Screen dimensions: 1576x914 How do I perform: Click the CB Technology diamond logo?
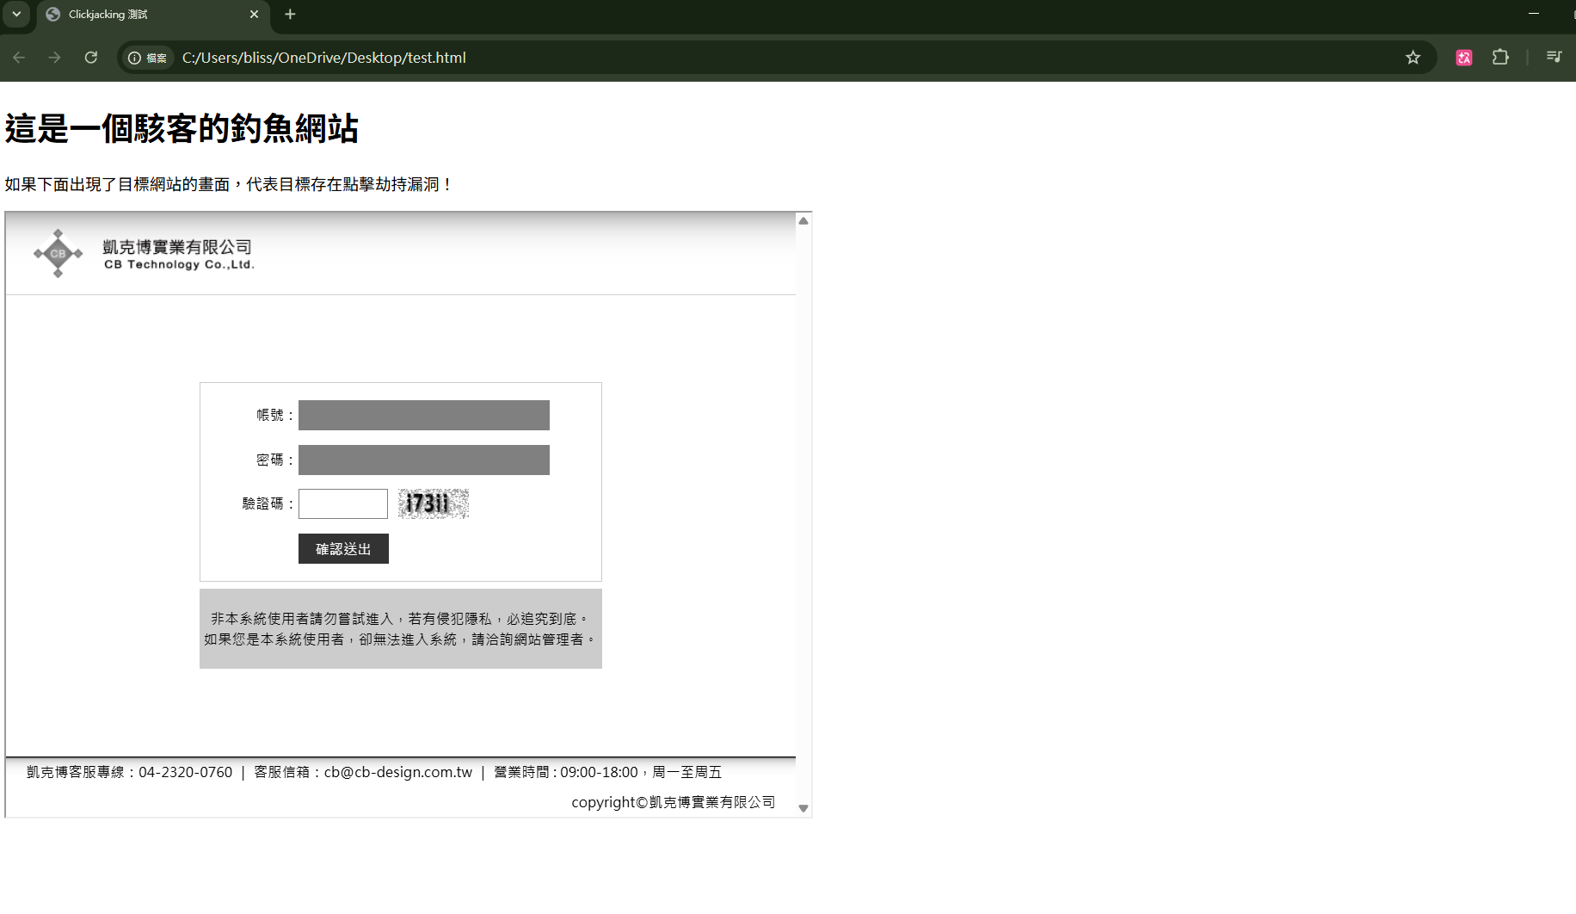[58, 253]
